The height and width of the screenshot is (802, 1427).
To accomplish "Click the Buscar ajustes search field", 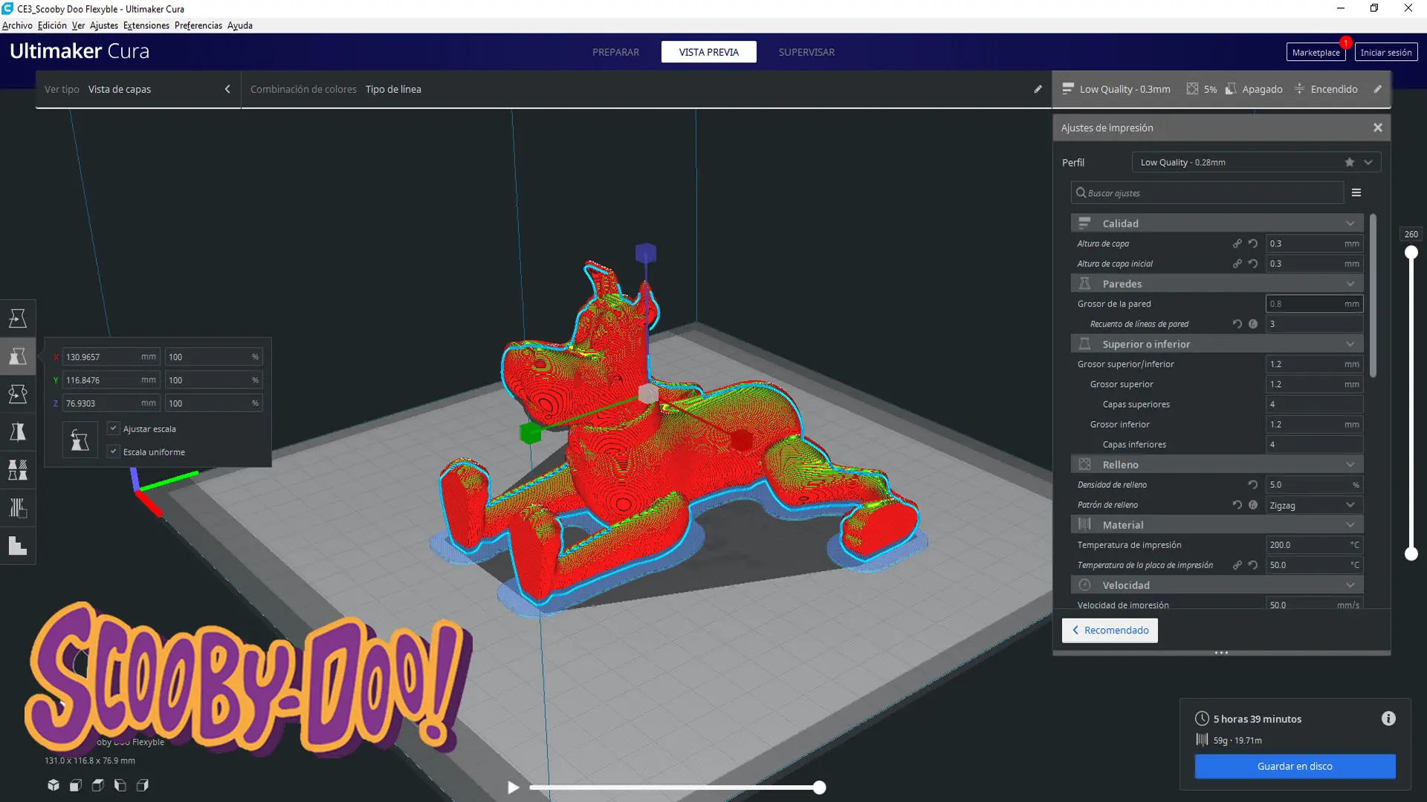I will 1207,193.
